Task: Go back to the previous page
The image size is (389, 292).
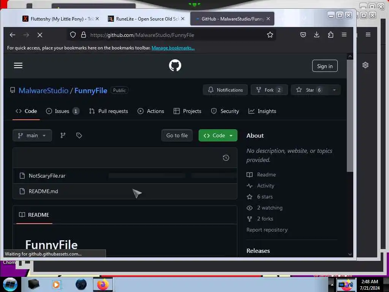Action: click(x=13, y=35)
